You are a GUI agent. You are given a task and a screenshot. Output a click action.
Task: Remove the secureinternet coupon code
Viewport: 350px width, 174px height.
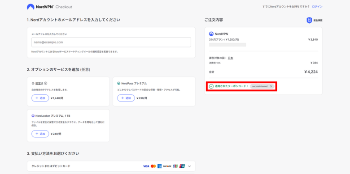271,86
